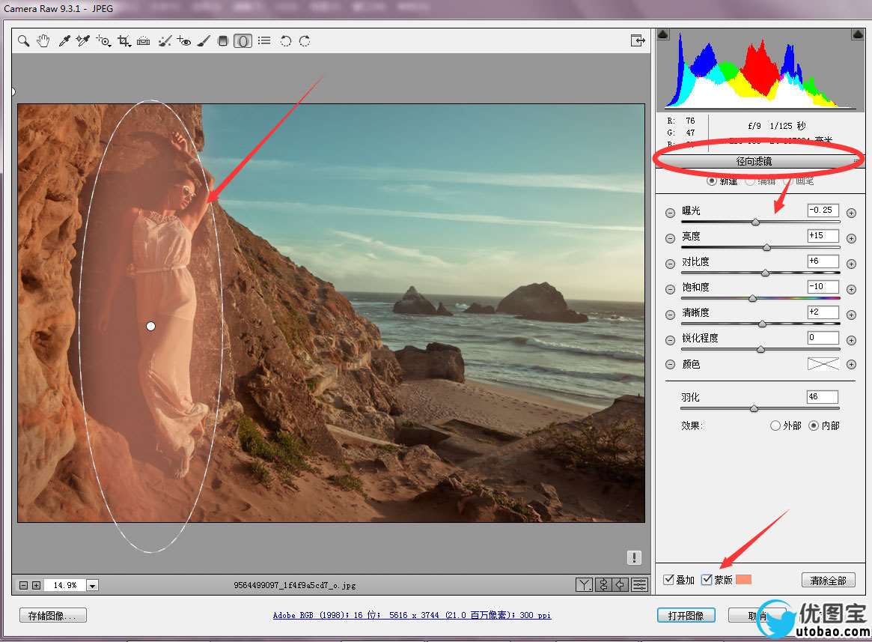Decrease 亮度 with minus button
This screenshot has width=872, height=642.
670,238
